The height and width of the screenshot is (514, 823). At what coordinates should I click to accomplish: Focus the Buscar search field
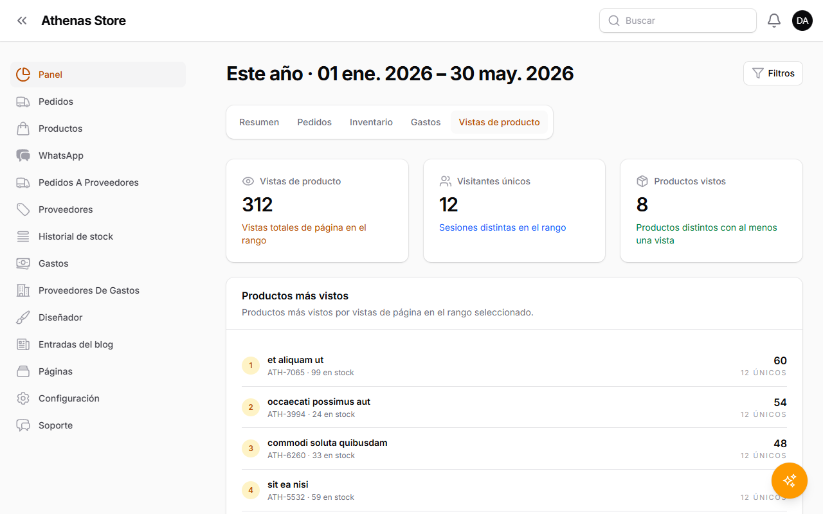678,21
